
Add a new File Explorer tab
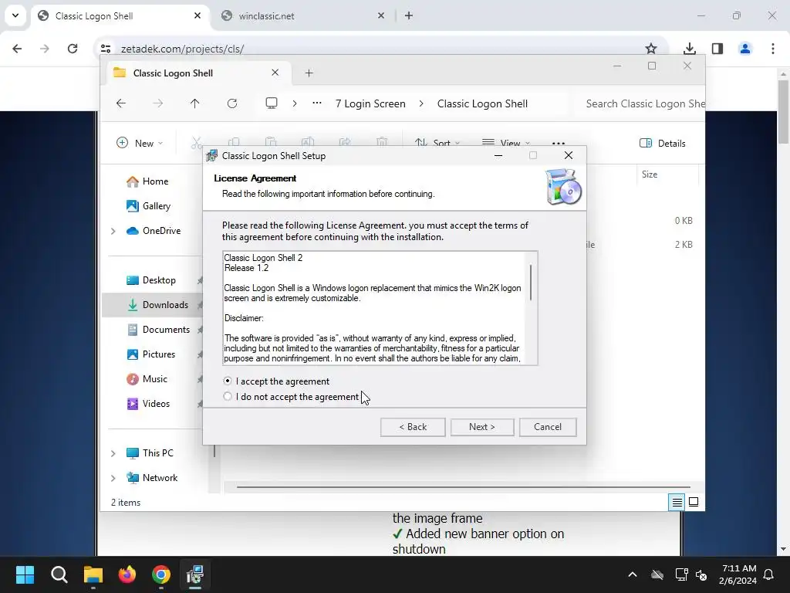[x=309, y=73]
